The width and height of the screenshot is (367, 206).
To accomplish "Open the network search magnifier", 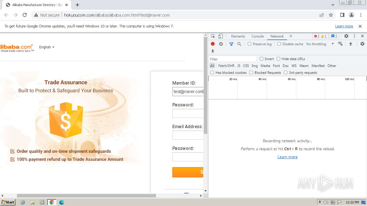I will pyautogui.click(x=239, y=44).
